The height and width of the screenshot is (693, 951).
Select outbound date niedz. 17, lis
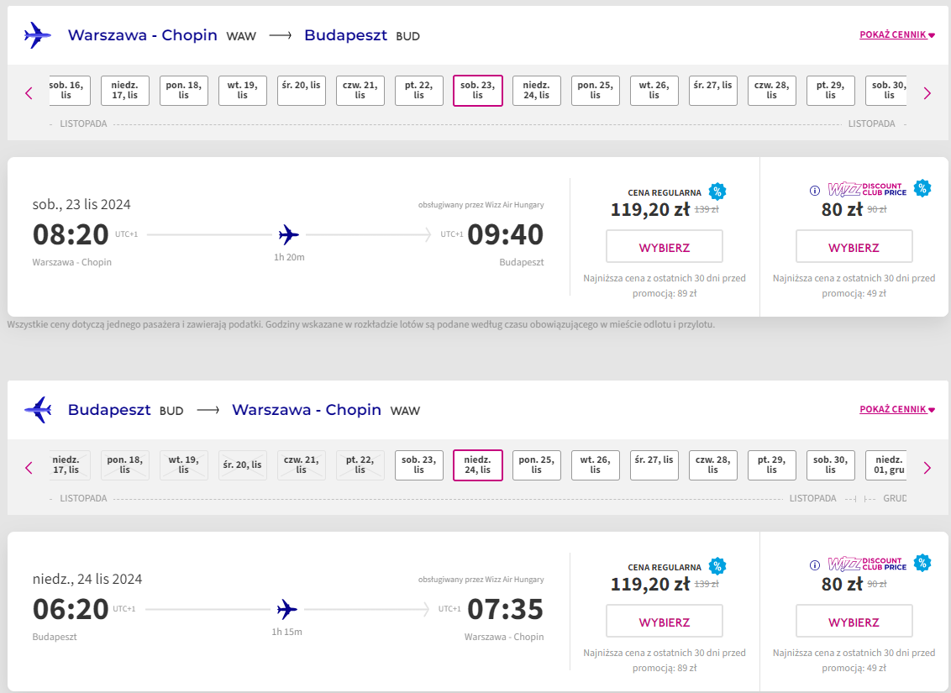[x=125, y=91]
